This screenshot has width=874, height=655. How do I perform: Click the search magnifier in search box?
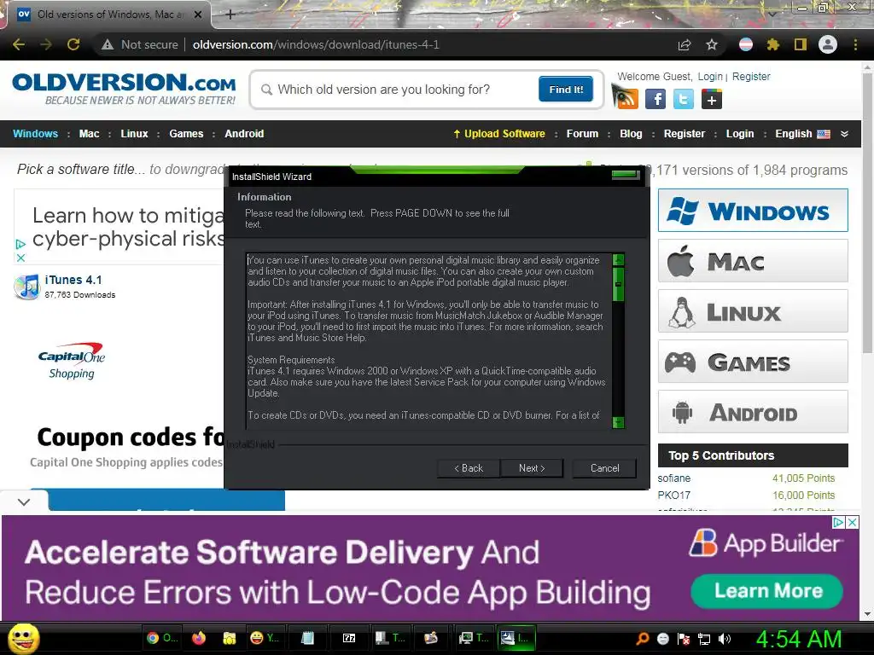pos(267,90)
